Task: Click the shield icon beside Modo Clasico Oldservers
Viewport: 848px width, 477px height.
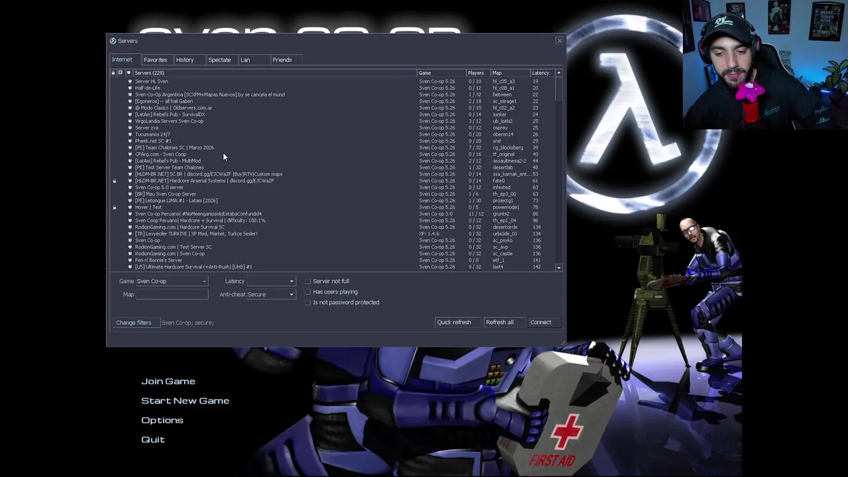Action: pos(130,108)
